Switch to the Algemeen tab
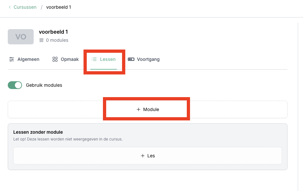Viewport: 303px width, 191px height. pos(28,59)
